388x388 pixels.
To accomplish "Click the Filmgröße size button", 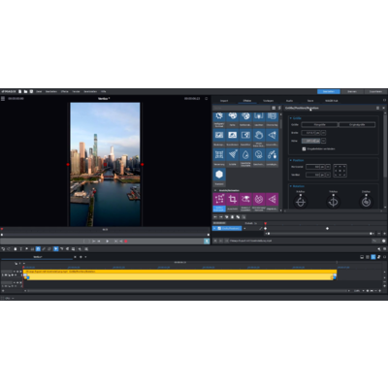I will tap(319, 124).
